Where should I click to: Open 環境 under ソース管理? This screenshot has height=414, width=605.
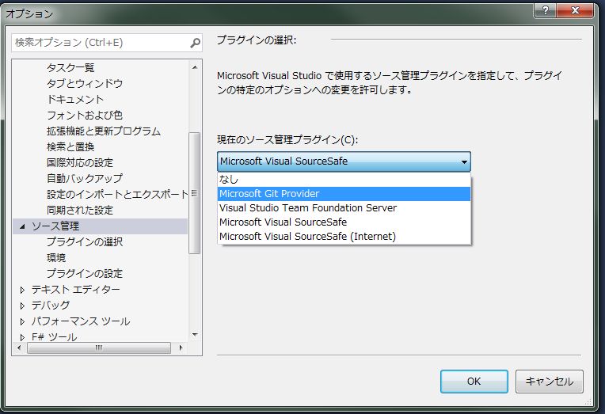point(56,258)
